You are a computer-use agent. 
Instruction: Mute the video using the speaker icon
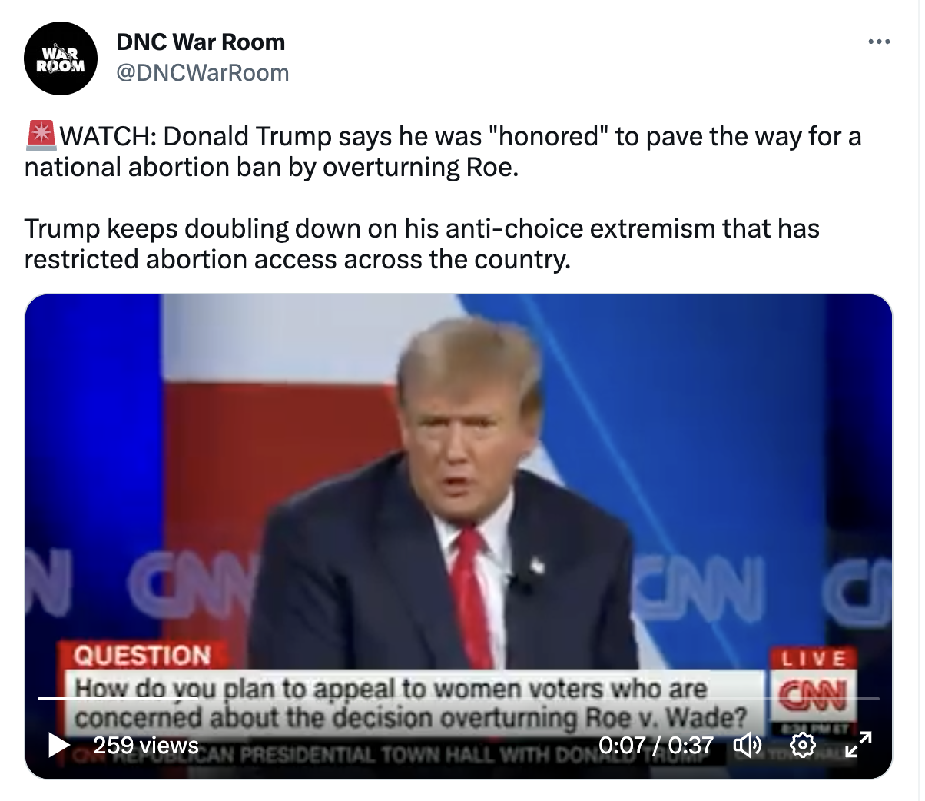pos(747,745)
